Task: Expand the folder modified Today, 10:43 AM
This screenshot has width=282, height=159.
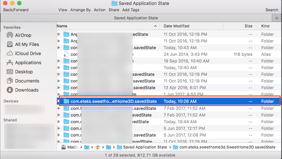Action: [x=59, y=48]
